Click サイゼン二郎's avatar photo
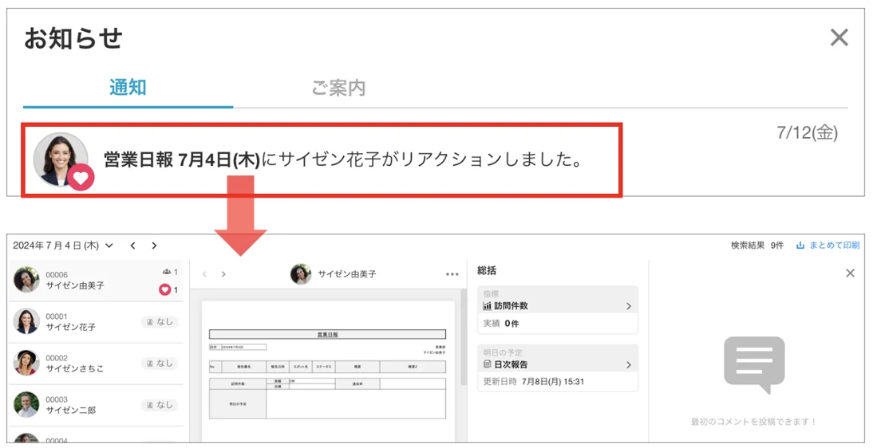The height and width of the screenshot is (448, 873). (26, 405)
